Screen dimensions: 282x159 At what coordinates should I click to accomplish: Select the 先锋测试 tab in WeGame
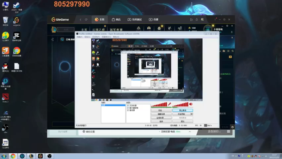(135, 19)
